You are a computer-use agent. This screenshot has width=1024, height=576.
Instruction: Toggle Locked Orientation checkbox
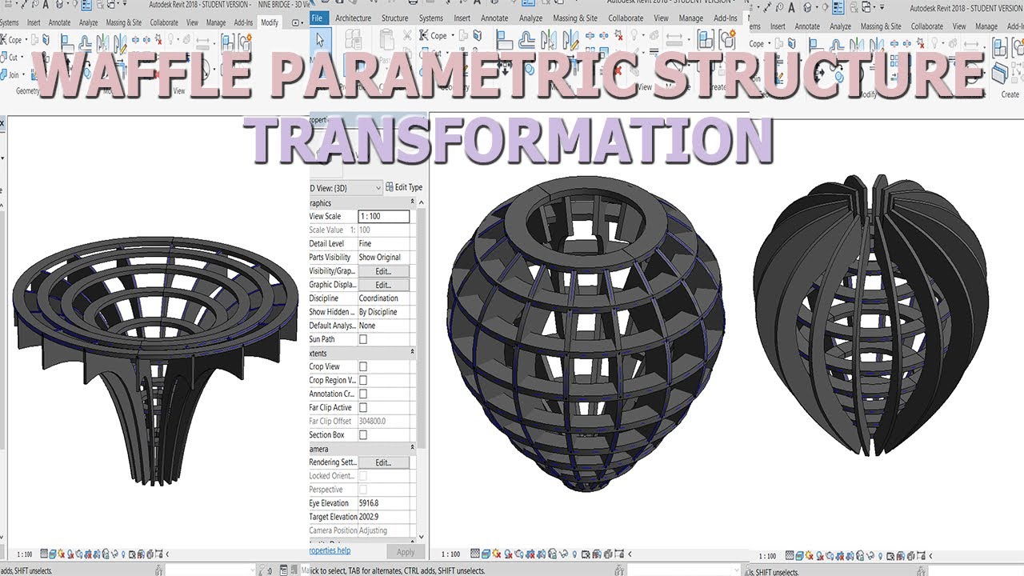(x=362, y=476)
